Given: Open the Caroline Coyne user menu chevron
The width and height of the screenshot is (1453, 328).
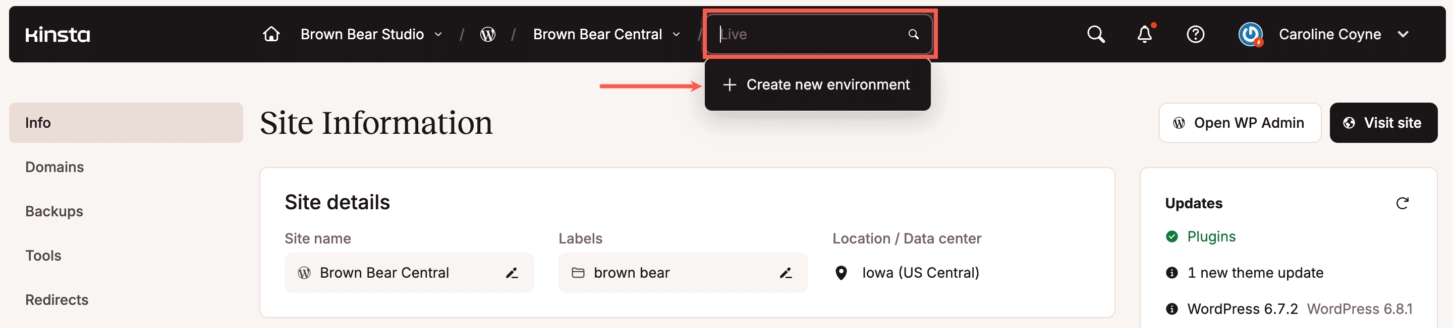Looking at the screenshot, I should pyautogui.click(x=1403, y=34).
